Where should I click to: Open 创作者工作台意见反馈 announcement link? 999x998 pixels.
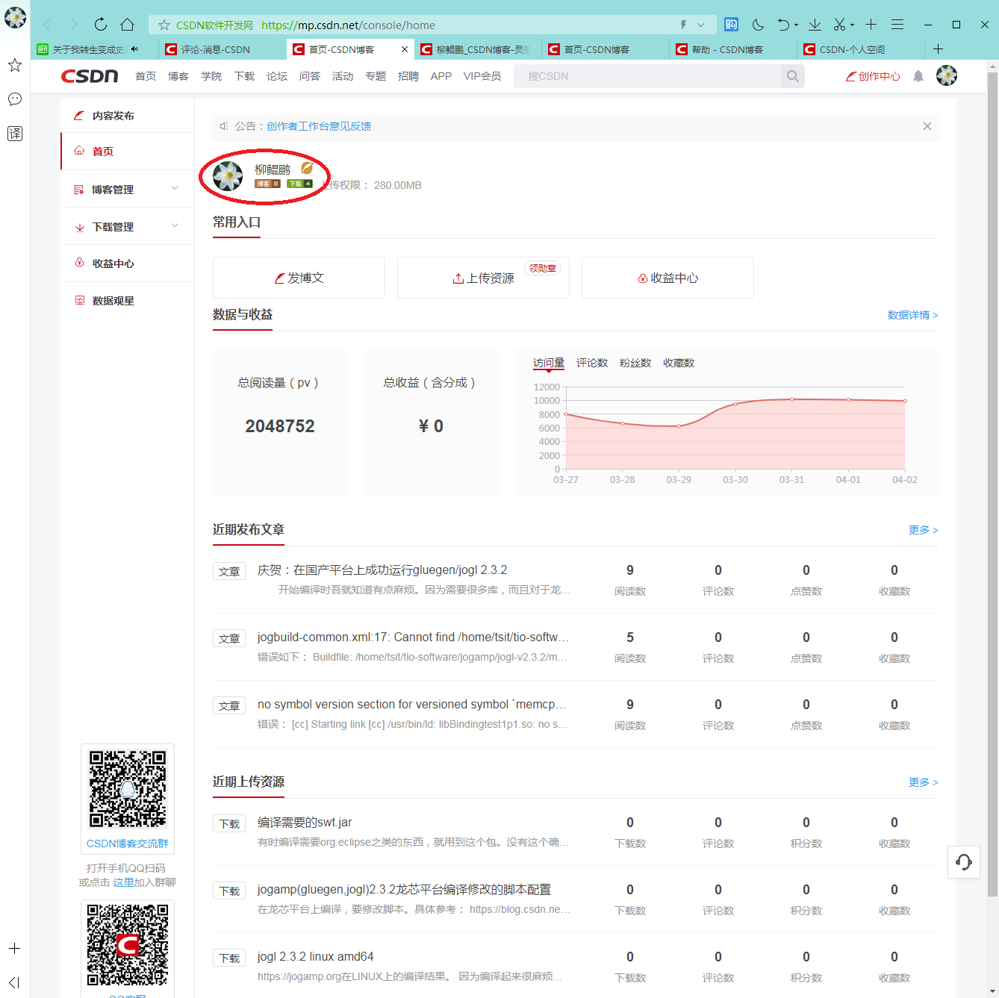tap(319, 126)
